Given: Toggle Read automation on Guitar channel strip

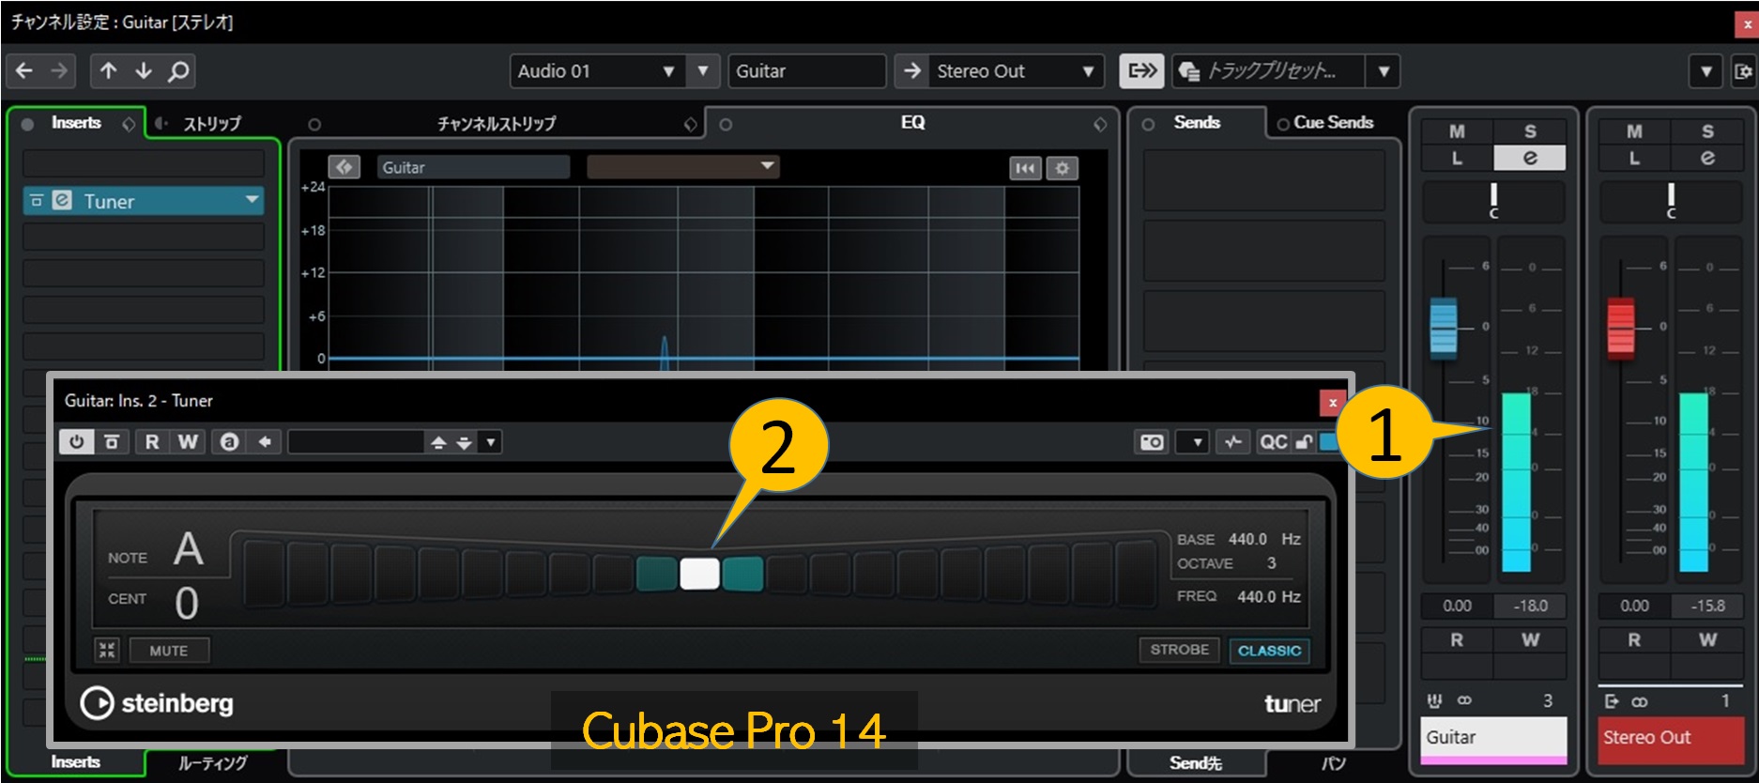Looking at the screenshot, I should tap(1457, 639).
